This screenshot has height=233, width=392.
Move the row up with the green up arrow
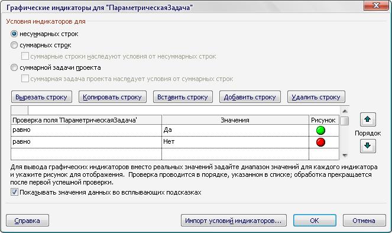tap(368, 119)
